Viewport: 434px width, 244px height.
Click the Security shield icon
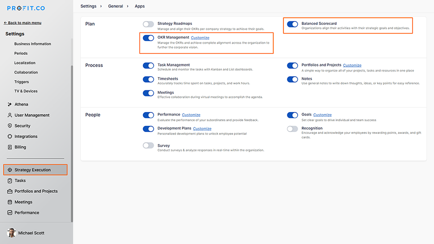pyautogui.click(x=10, y=126)
